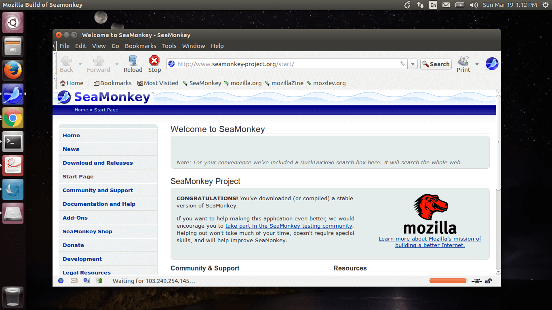Collapse the bookmarks toolbar grippy
Image resolution: width=552 pixels, height=310 pixels.
point(55,83)
